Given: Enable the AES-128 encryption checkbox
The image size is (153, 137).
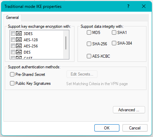Looking at the screenshot, I should [x=13, y=40].
